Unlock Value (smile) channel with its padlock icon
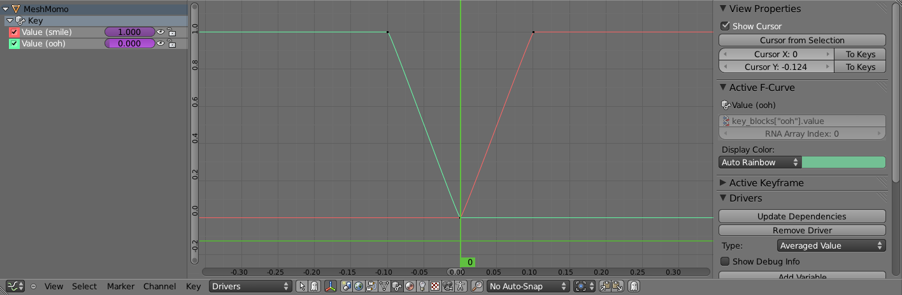The width and height of the screenshot is (902, 295). pos(171,32)
